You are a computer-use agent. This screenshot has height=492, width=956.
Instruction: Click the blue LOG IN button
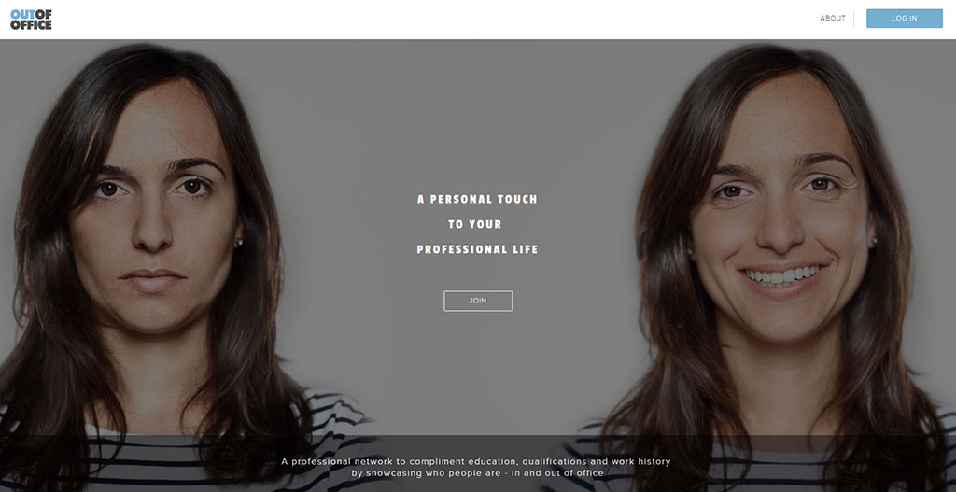pos(904,19)
